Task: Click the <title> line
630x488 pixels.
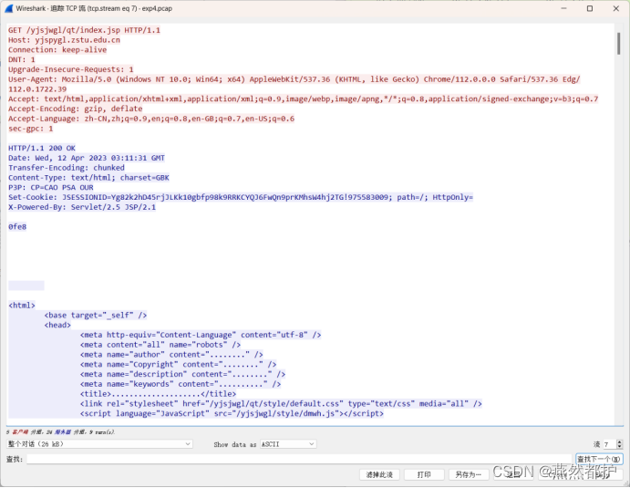Action: [159, 394]
